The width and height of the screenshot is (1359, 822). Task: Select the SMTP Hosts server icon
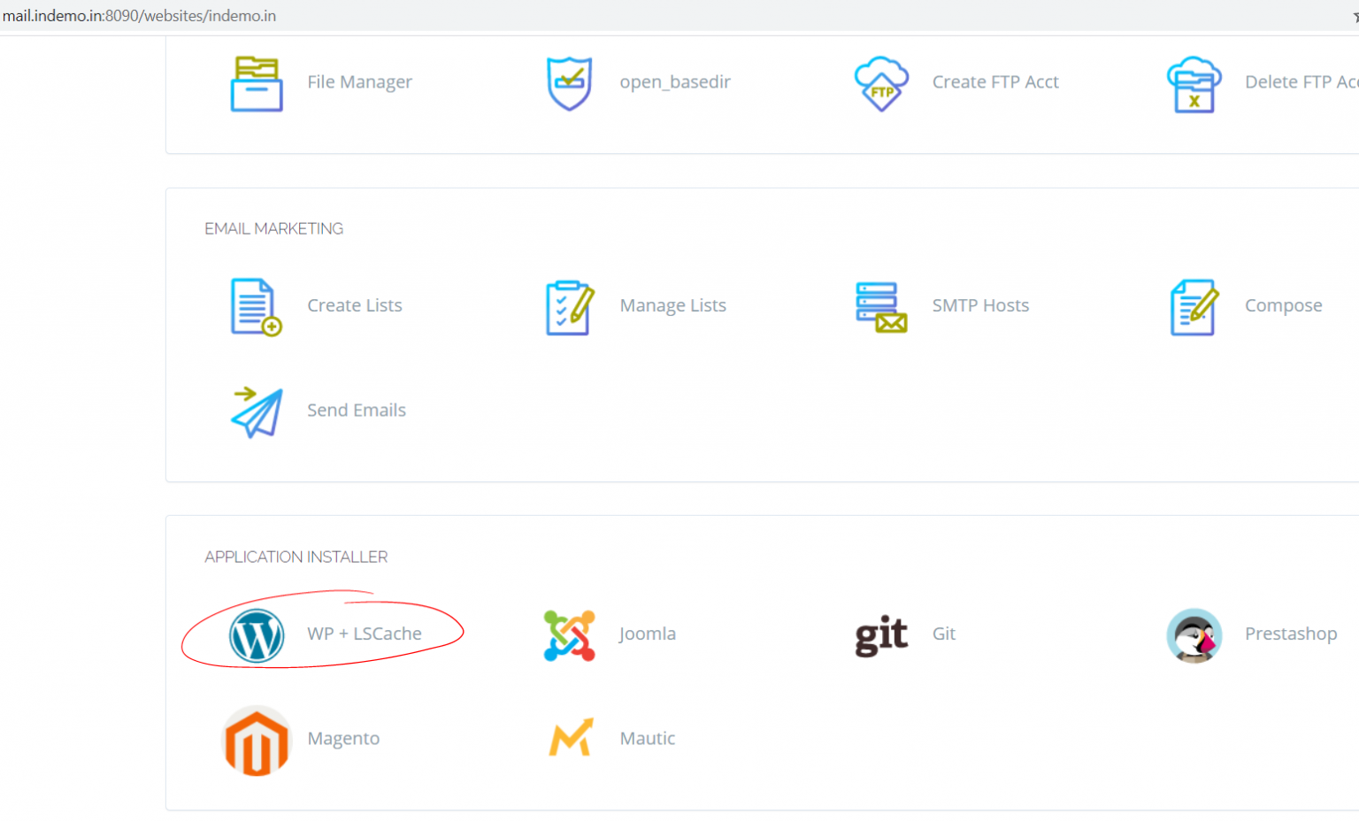pos(881,307)
